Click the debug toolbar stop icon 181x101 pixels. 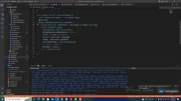tap(177, 8)
